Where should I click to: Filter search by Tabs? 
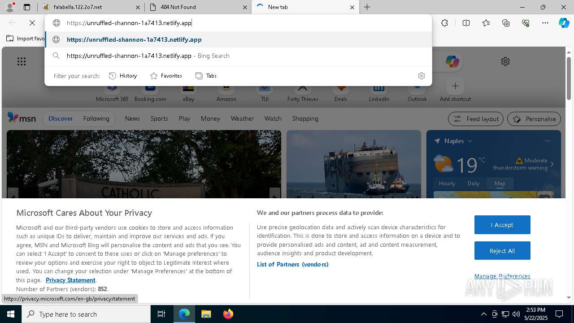[206, 76]
